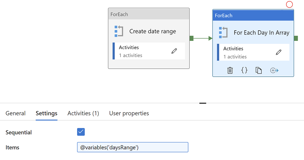This screenshot has width=304, height=160.
Task: Select the Settings tab
Action: coord(47,113)
